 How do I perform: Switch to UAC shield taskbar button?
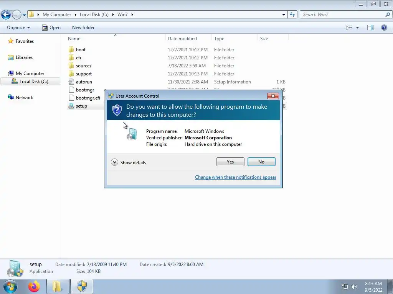(x=81, y=286)
